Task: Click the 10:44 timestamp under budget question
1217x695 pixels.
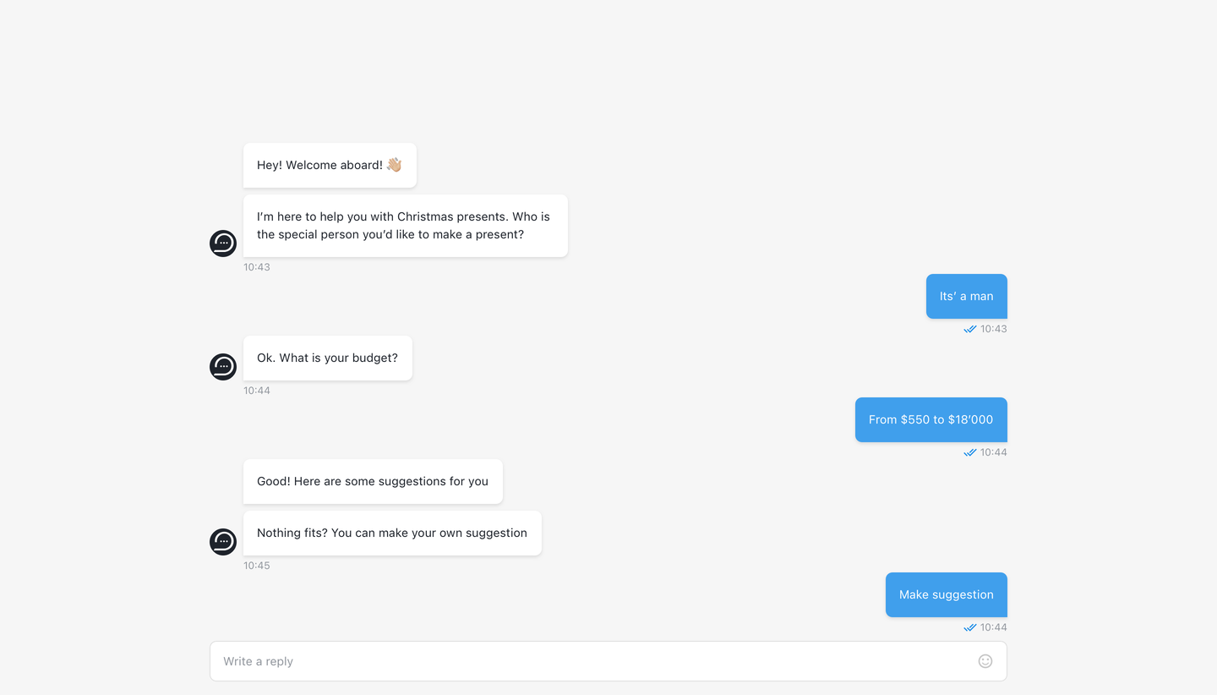Action: click(257, 391)
